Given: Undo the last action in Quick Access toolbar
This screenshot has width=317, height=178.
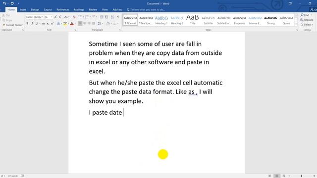Looking at the screenshot, I should pyautogui.click(x=4, y=3).
